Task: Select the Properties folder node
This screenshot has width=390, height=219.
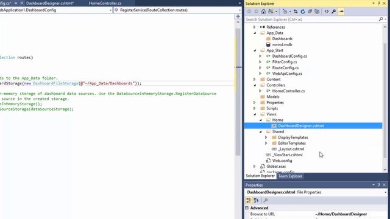Action: pyautogui.click(x=275, y=102)
